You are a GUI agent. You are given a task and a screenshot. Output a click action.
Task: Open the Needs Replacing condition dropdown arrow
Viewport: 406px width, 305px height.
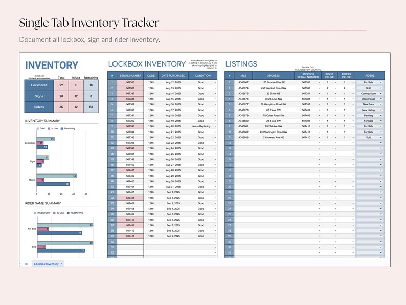point(215,126)
